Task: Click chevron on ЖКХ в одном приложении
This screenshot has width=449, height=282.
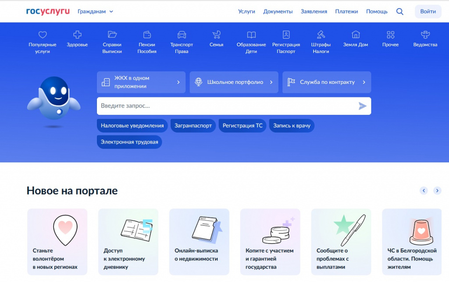Action: [x=178, y=82]
